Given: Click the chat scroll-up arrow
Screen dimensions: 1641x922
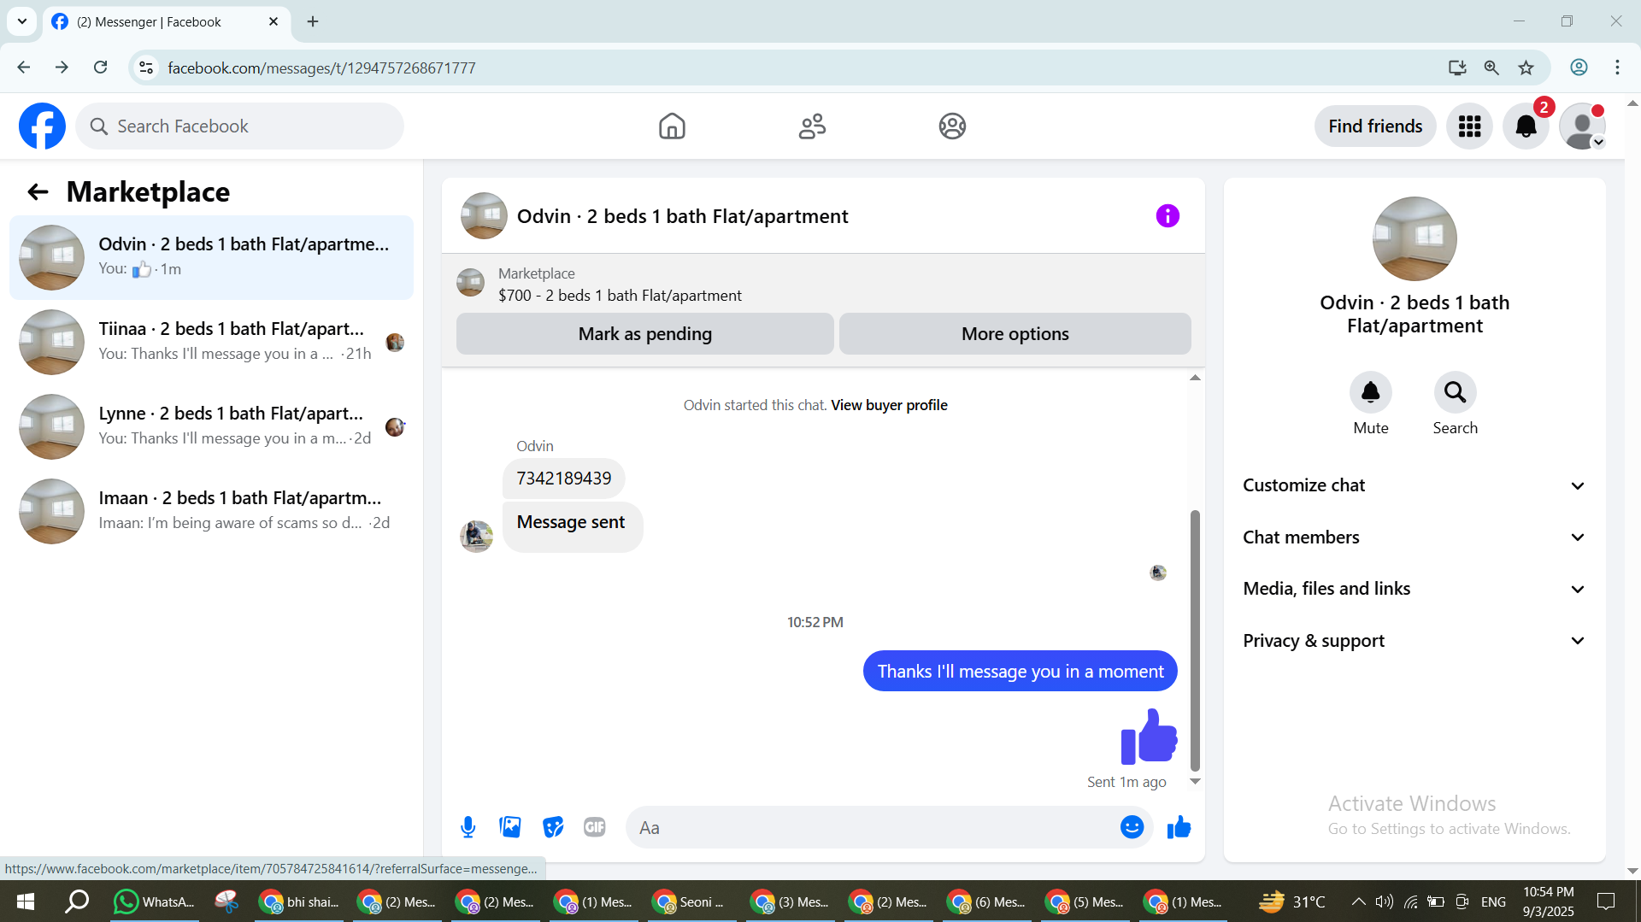Looking at the screenshot, I should click(x=1195, y=377).
